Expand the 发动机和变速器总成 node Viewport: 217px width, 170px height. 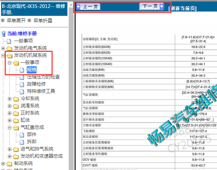click(9, 156)
